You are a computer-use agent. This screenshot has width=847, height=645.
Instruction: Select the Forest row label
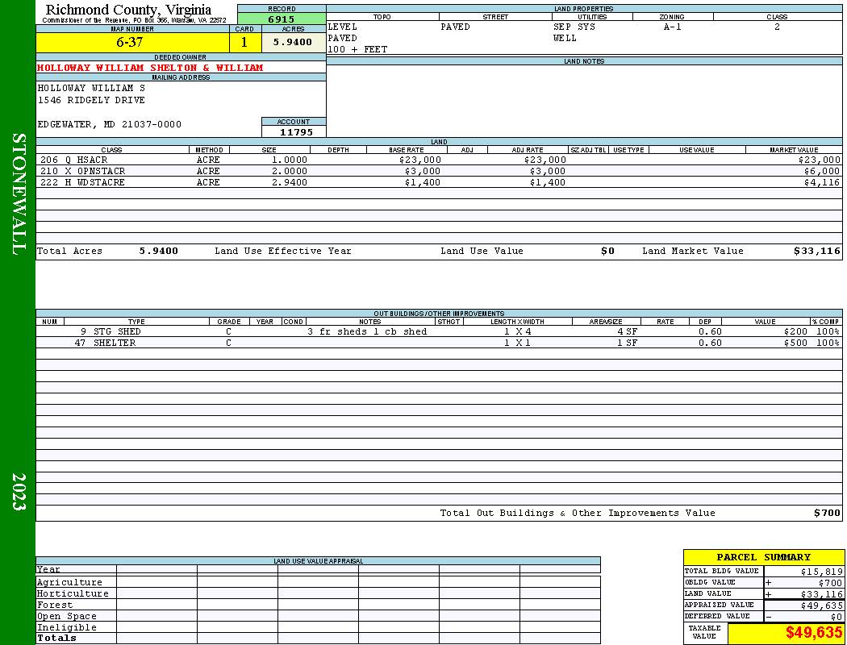coord(55,605)
